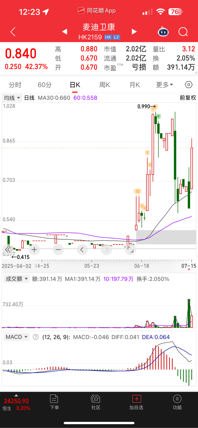Select the 60分 tab

pyautogui.click(x=45, y=85)
